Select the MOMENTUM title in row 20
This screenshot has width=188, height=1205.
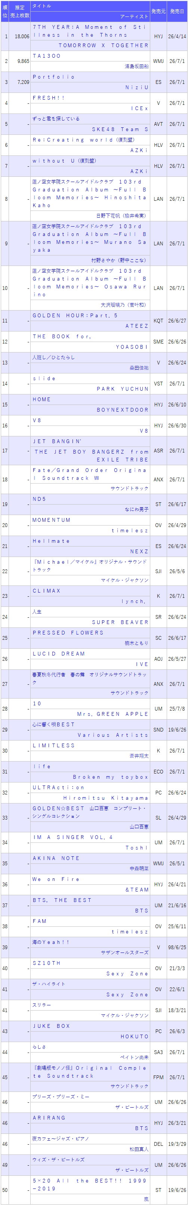click(x=51, y=520)
